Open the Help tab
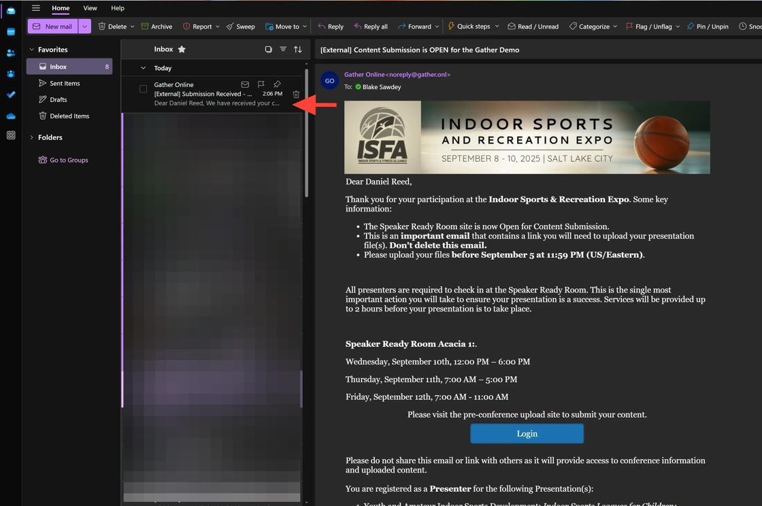 pyautogui.click(x=118, y=7)
